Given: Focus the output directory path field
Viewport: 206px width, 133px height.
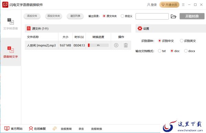Looking at the screenshot, I should [152, 16].
